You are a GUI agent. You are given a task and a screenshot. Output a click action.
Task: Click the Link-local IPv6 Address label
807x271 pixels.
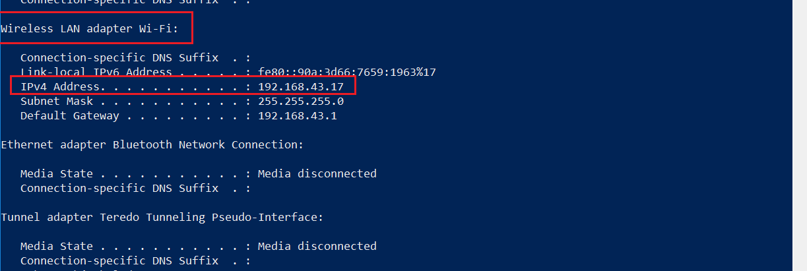[x=96, y=72]
